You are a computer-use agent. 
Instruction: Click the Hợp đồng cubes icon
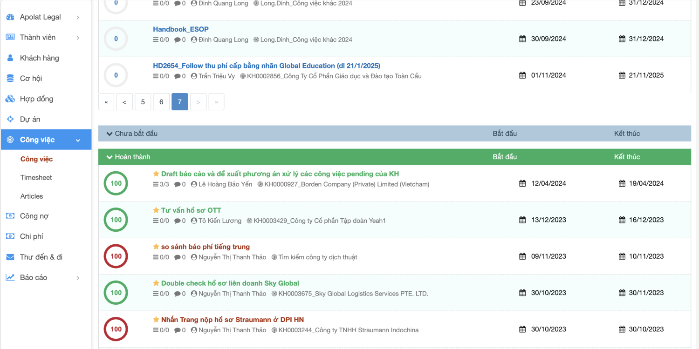coord(10,99)
